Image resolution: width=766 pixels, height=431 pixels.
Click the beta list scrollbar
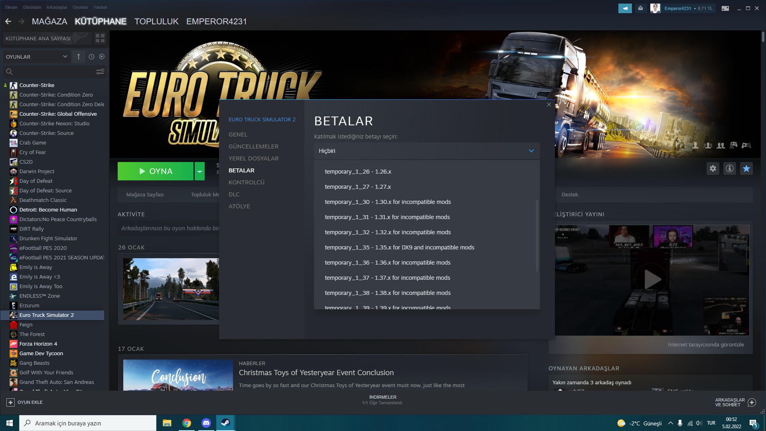pyautogui.click(x=537, y=235)
